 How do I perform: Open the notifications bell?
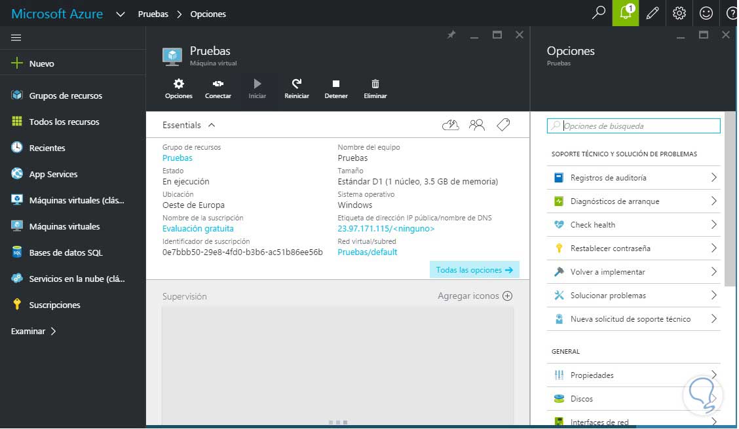point(626,12)
